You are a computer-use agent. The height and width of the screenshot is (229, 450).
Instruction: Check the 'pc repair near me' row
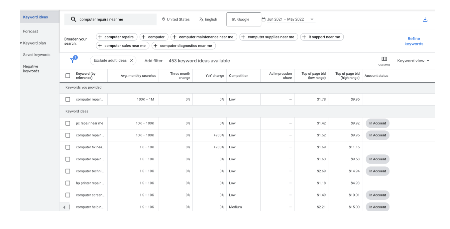click(x=68, y=123)
